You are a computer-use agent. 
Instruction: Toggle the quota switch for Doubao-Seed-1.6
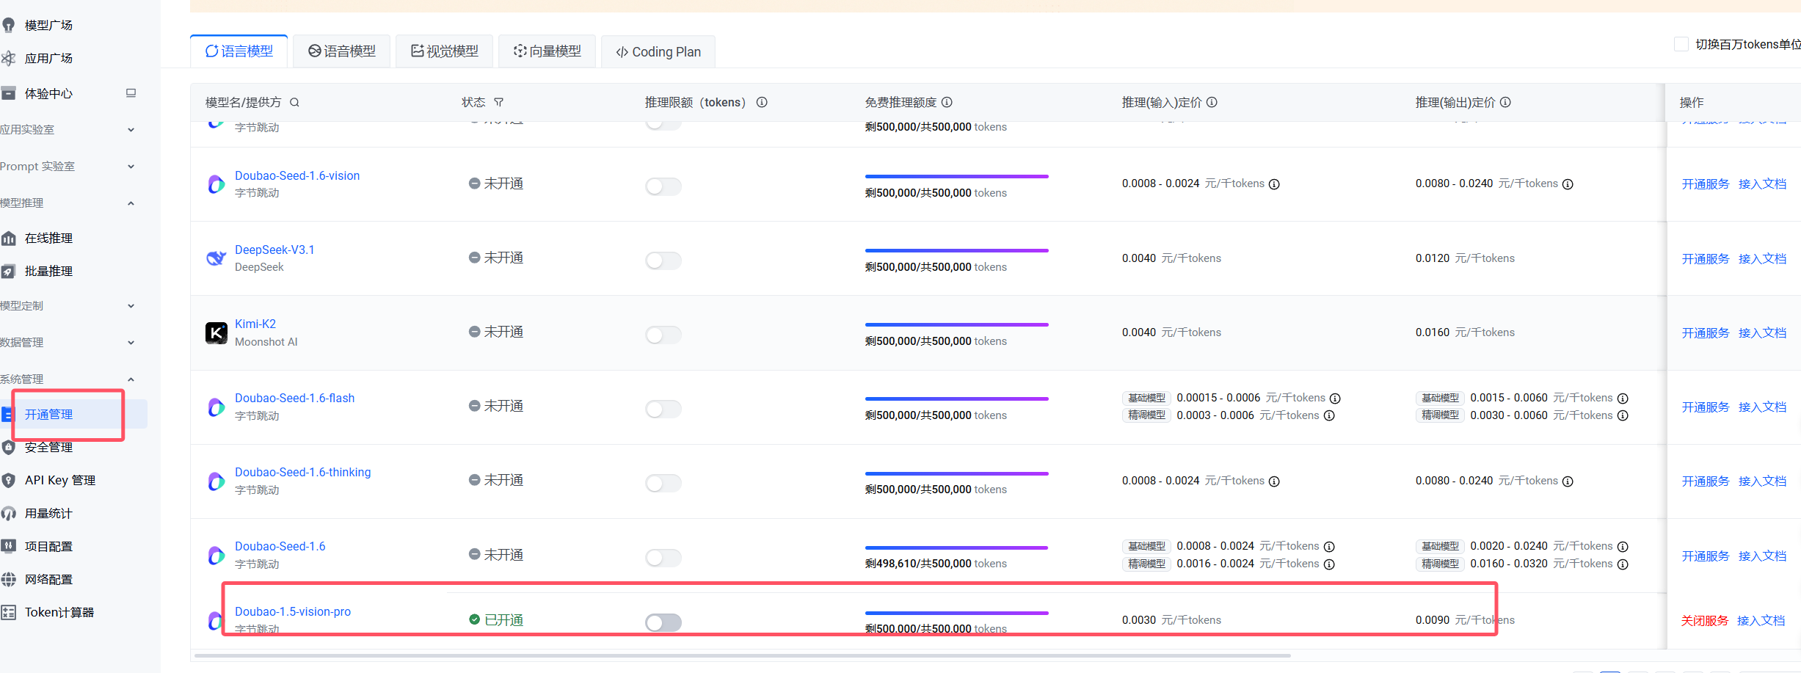[663, 558]
